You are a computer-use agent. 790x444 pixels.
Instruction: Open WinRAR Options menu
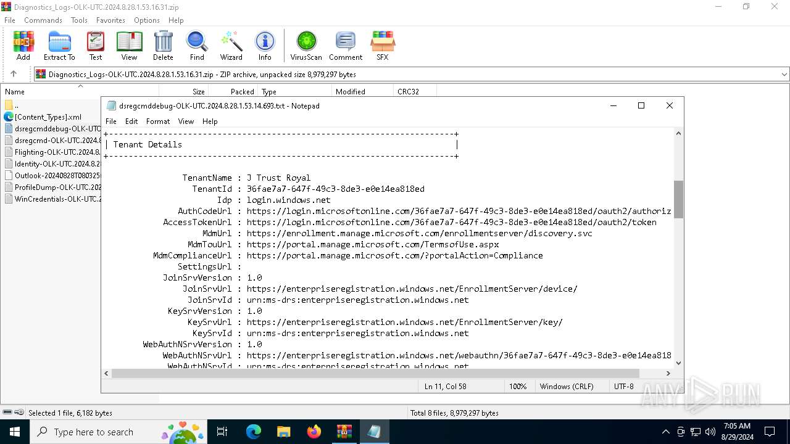coord(147,20)
